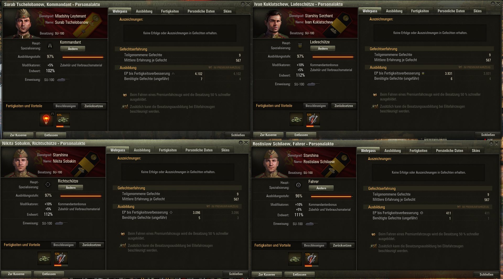Click info icon in Surab Tschelobanow window title

(x=243, y=4)
